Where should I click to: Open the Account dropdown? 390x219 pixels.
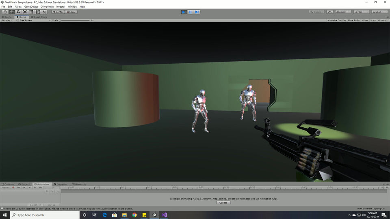[x=343, y=12]
